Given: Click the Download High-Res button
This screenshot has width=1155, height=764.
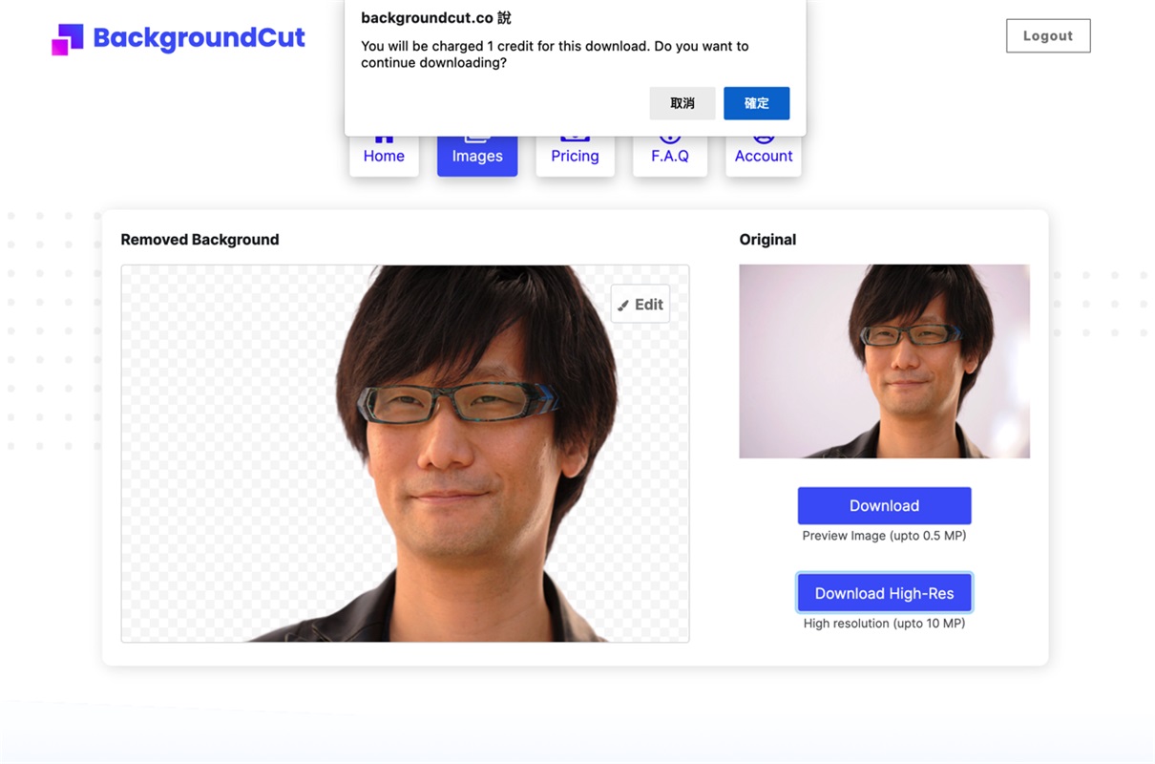Looking at the screenshot, I should (x=884, y=593).
